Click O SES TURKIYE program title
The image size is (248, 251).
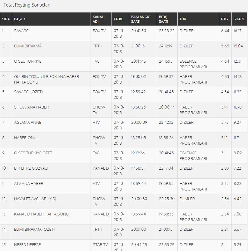point(28,61)
